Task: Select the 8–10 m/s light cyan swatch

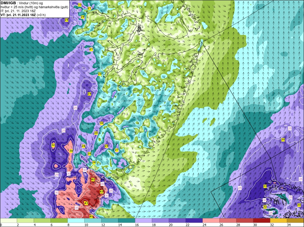Action: (x=76, y=220)
